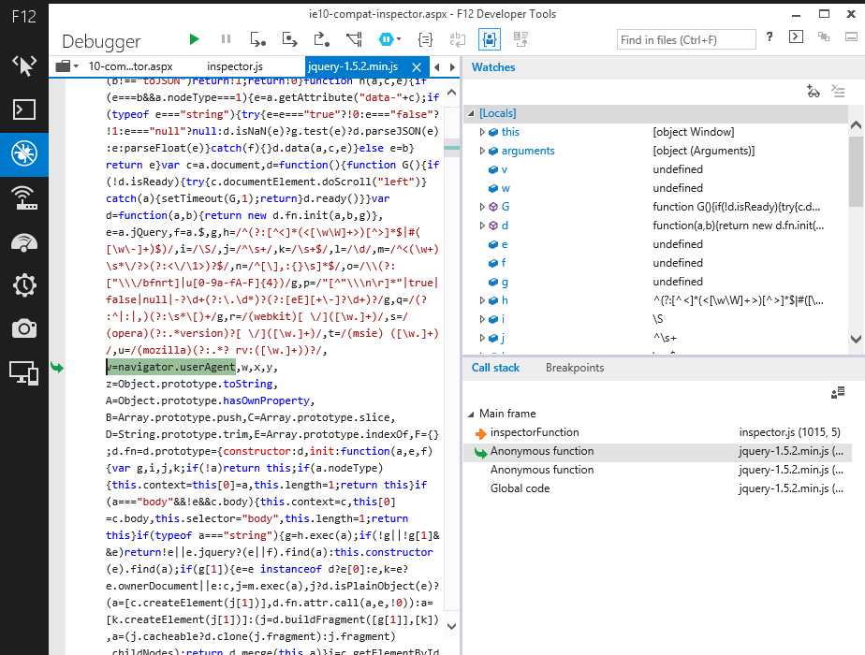Viewport: 865px width, 655px height.
Task: Expand the 'arguments' variable
Action: tap(481, 151)
